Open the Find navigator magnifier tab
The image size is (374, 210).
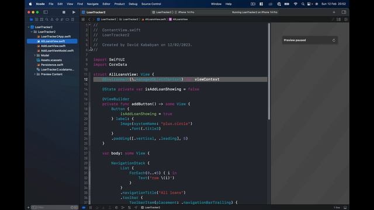[47, 19]
